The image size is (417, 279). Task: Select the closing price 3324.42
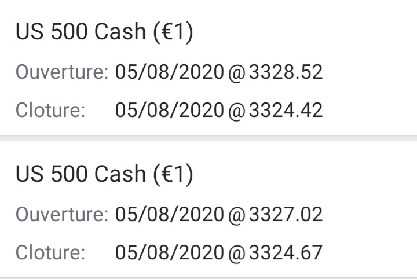click(x=285, y=110)
